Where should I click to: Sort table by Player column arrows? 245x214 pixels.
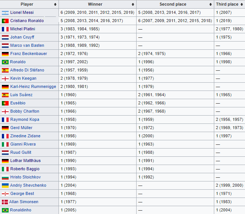coord(56,4)
